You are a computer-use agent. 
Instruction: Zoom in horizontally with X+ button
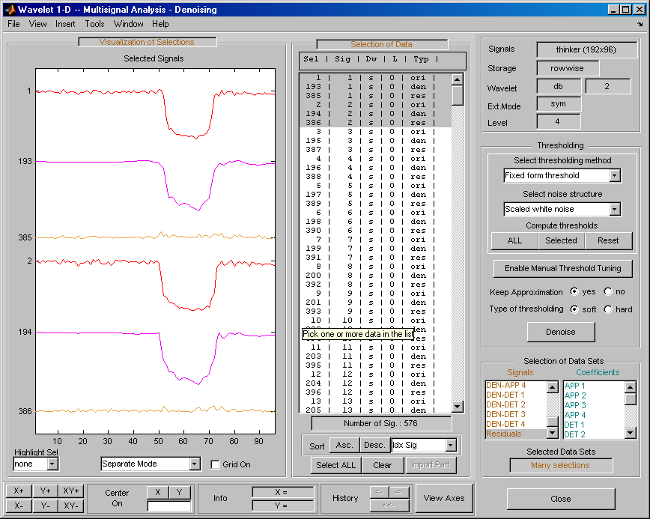(x=19, y=491)
